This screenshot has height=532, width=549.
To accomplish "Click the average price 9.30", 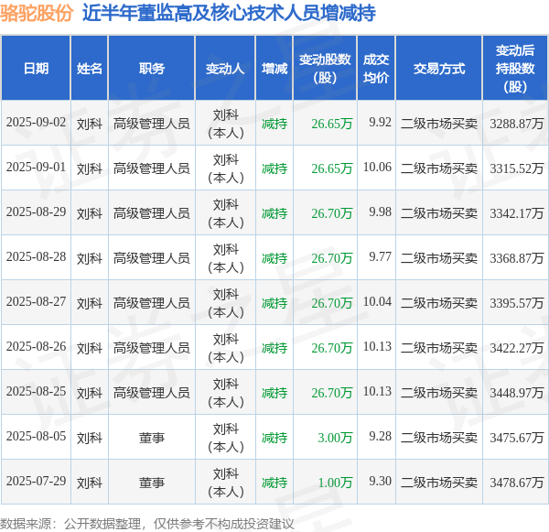I will click(380, 482).
